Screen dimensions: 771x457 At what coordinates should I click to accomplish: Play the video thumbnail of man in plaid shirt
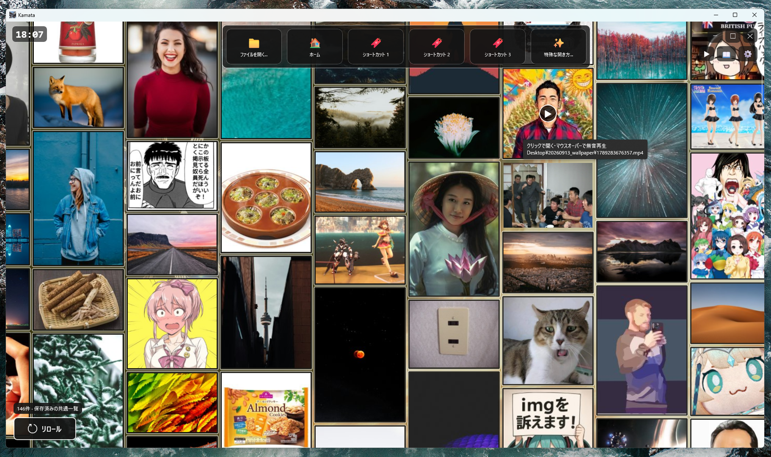[x=548, y=114]
